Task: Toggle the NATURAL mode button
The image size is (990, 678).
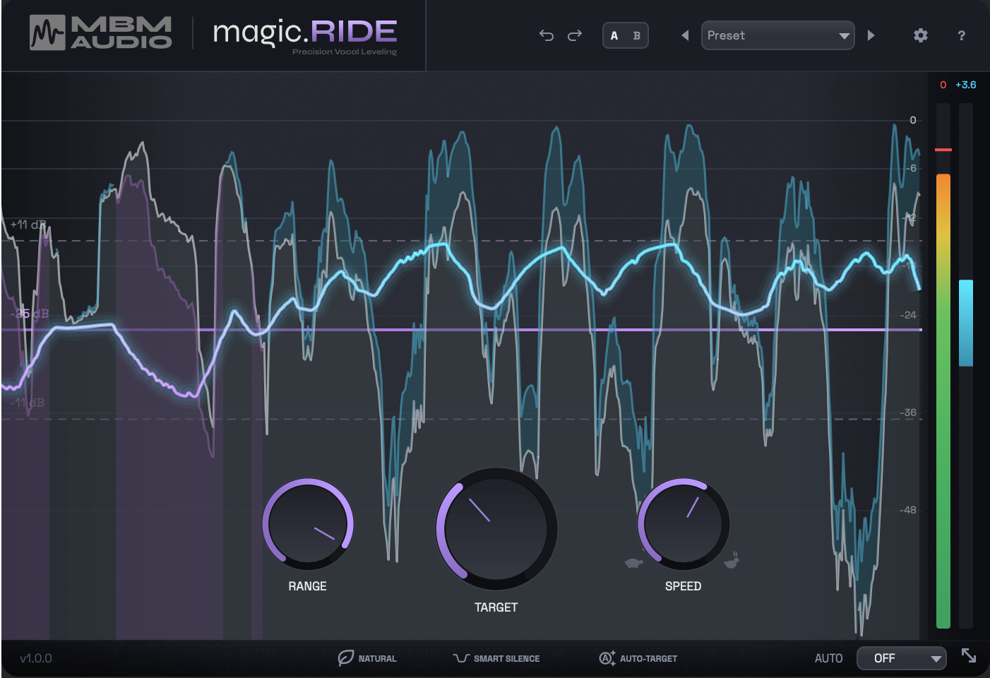Action: [x=367, y=658]
